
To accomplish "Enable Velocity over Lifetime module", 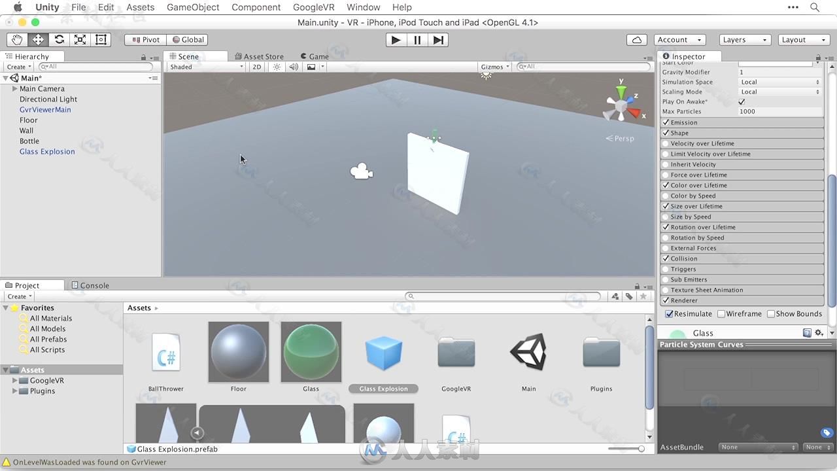I will point(666,143).
